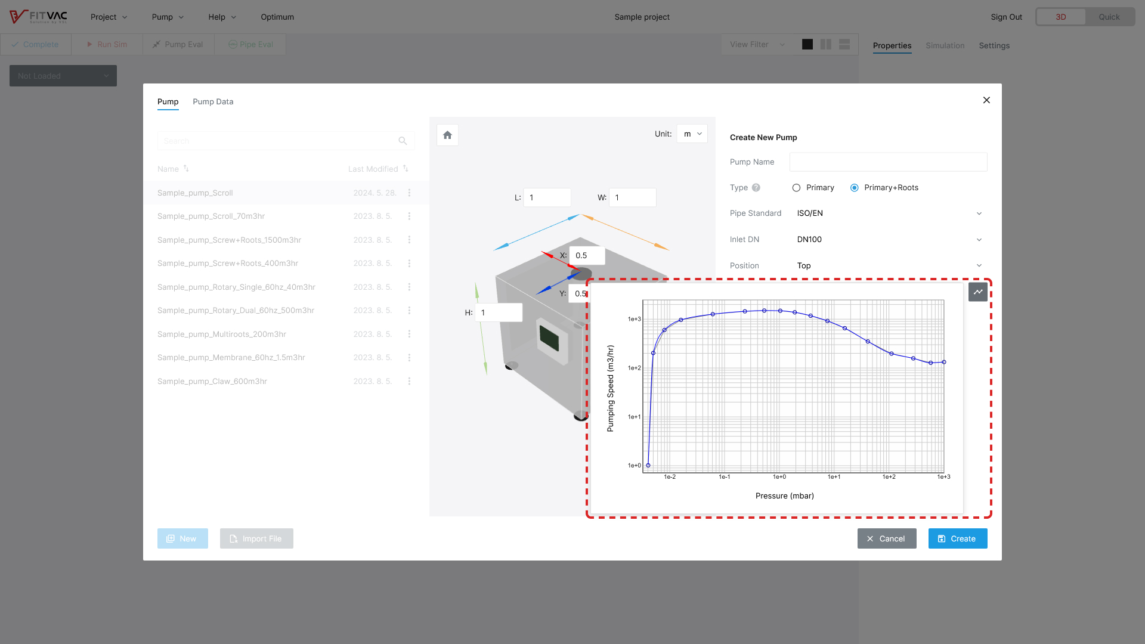This screenshot has height=644, width=1145.
Task: Click the Create button
Action: coord(958,538)
